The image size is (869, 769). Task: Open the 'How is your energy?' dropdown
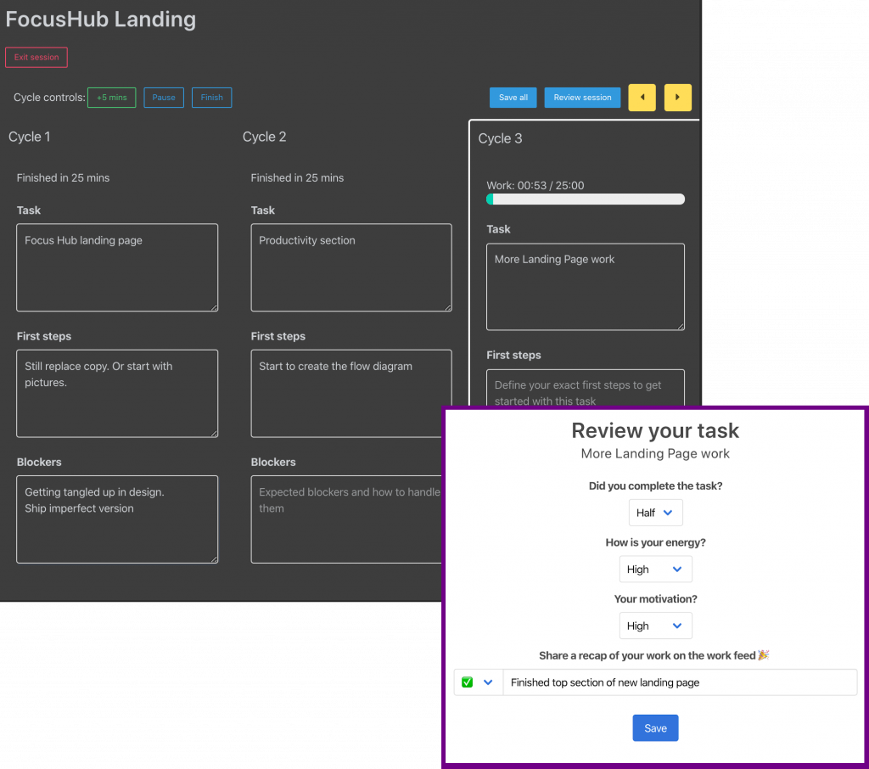[655, 570]
